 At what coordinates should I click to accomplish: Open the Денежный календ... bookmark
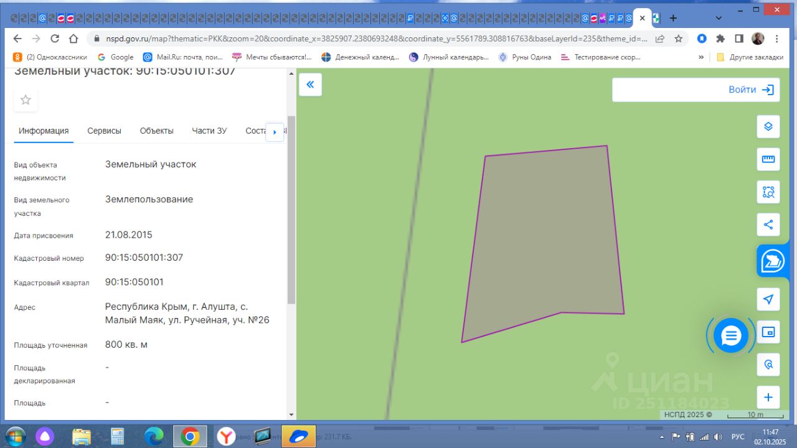(x=361, y=57)
